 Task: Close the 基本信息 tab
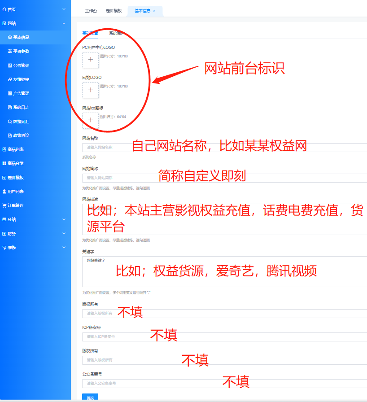(x=154, y=11)
